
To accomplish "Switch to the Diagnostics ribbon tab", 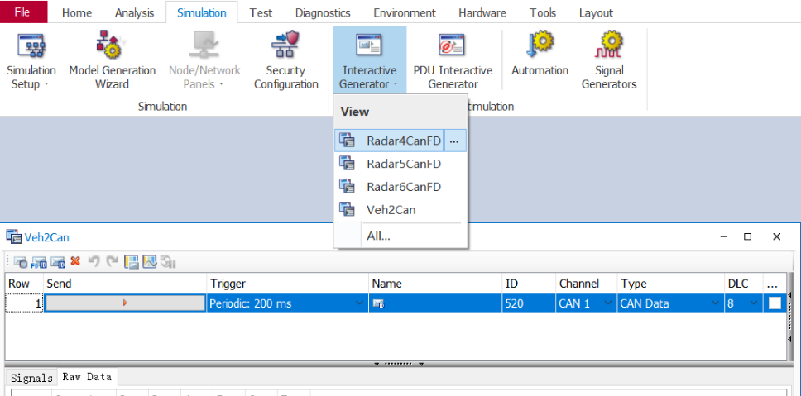I will point(323,12).
